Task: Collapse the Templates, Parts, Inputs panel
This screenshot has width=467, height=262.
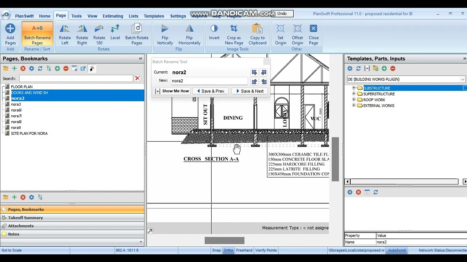Action: pyautogui.click(x=464, y=59)
